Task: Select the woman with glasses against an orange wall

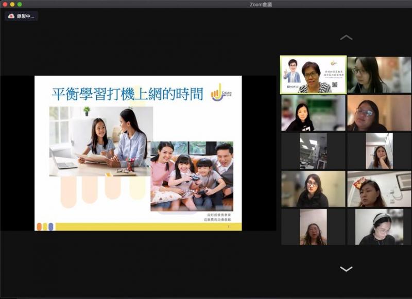Action: tap(379, 113)
